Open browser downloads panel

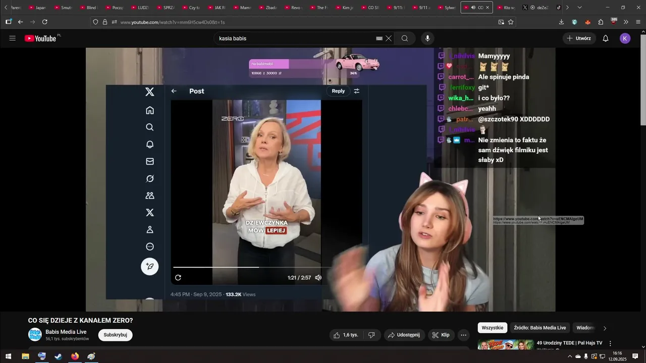tap(561, 22)
